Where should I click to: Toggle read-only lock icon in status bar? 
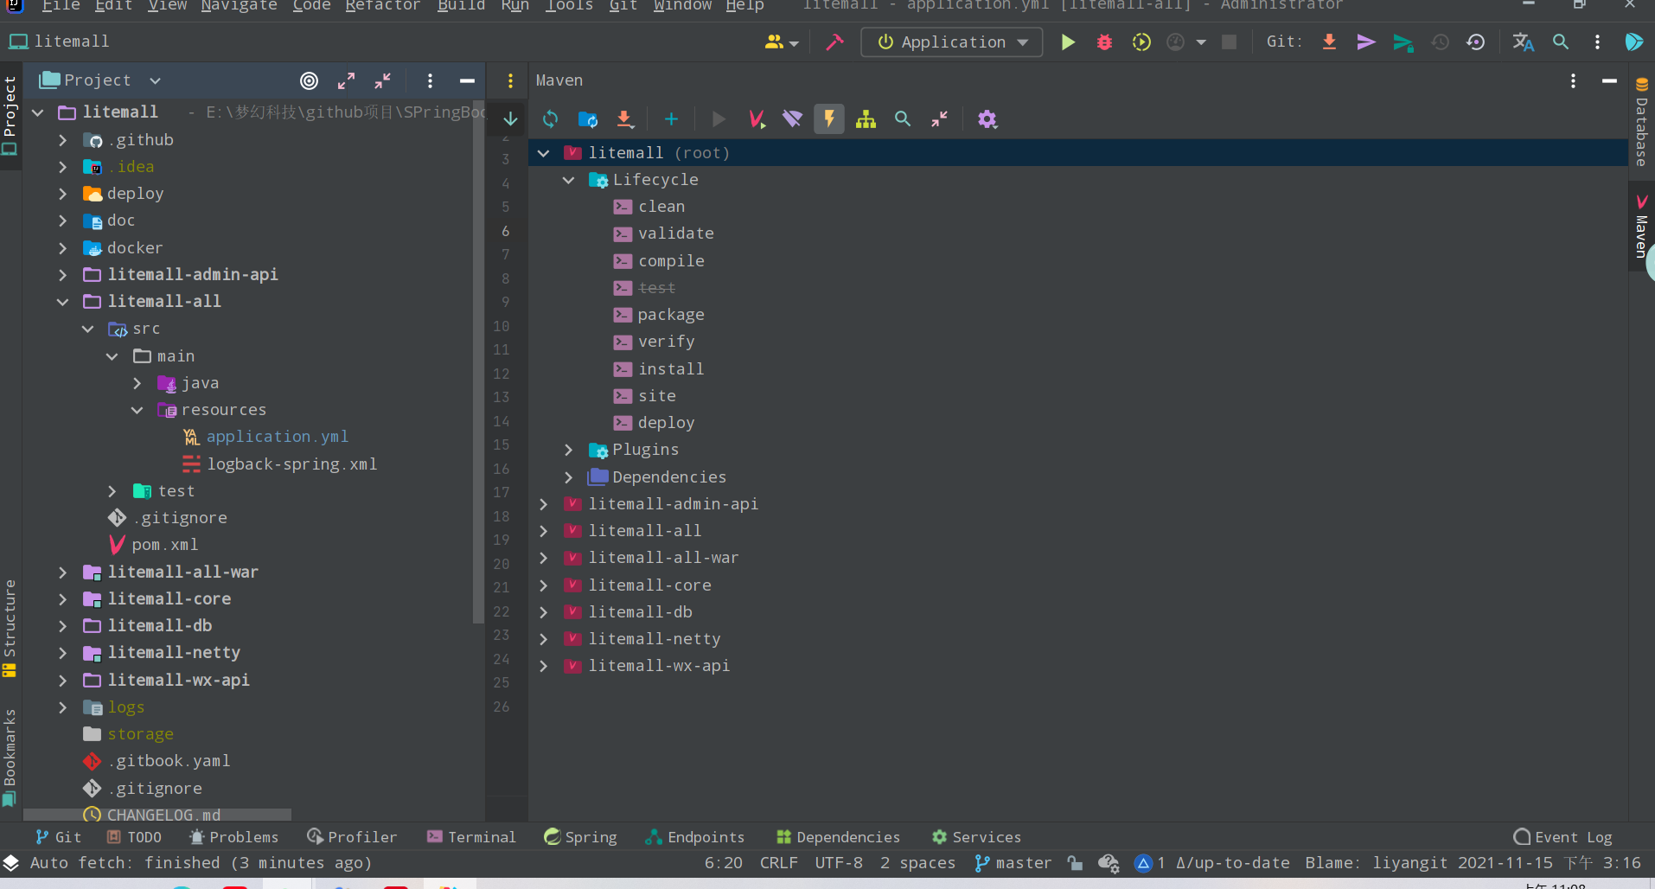pos(1074,863)
